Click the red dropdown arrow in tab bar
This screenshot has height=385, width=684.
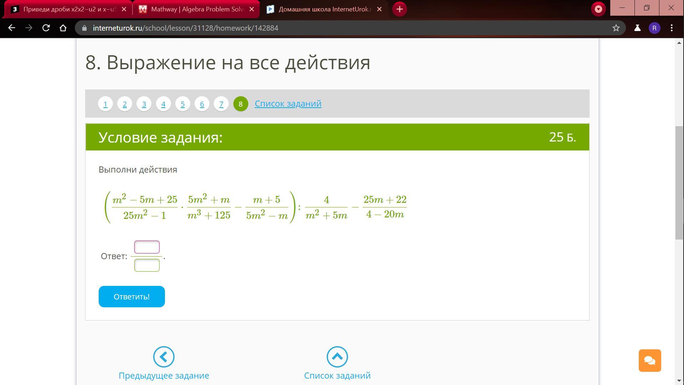coord(598,9)
